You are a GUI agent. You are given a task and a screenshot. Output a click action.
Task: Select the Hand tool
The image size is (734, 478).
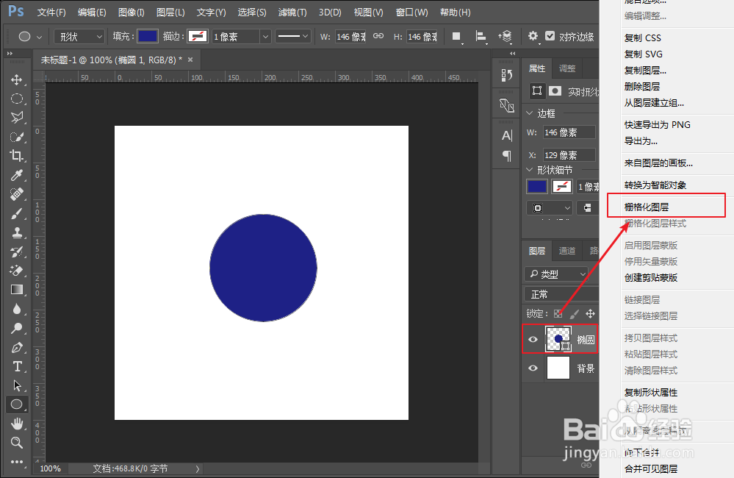pyautogui.click(x=17, y=424)
